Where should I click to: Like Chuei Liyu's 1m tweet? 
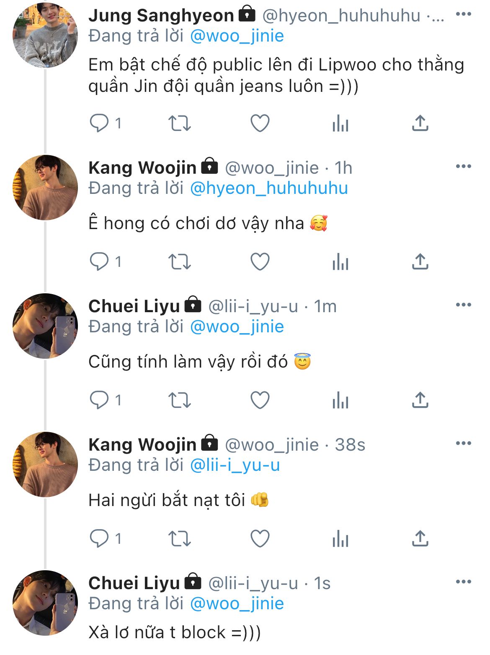click(260, 400)
